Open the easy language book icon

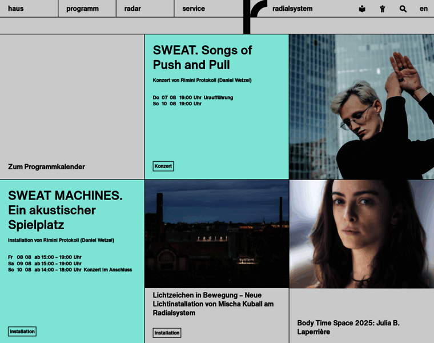point(362,9)
